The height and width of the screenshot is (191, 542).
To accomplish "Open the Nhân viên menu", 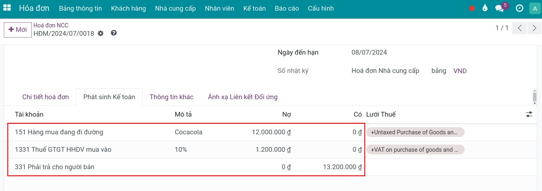I will point(219,9).
